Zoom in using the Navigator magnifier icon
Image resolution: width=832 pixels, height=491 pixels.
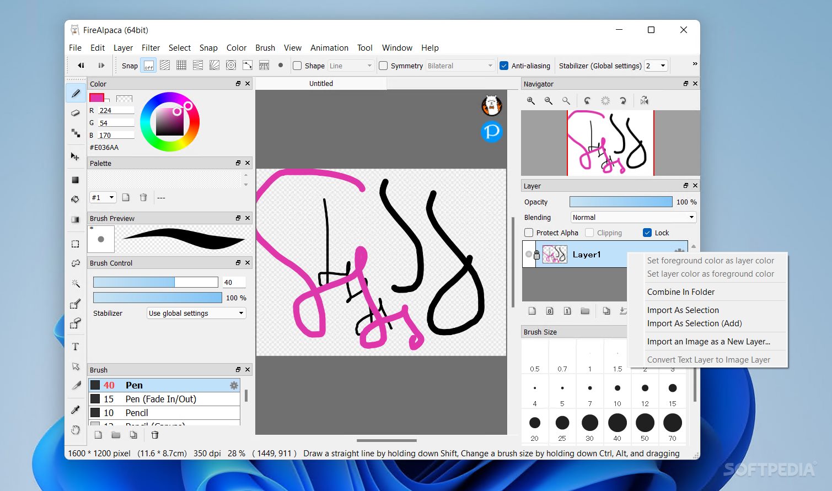pyautogui.click(x=530, y=101)
